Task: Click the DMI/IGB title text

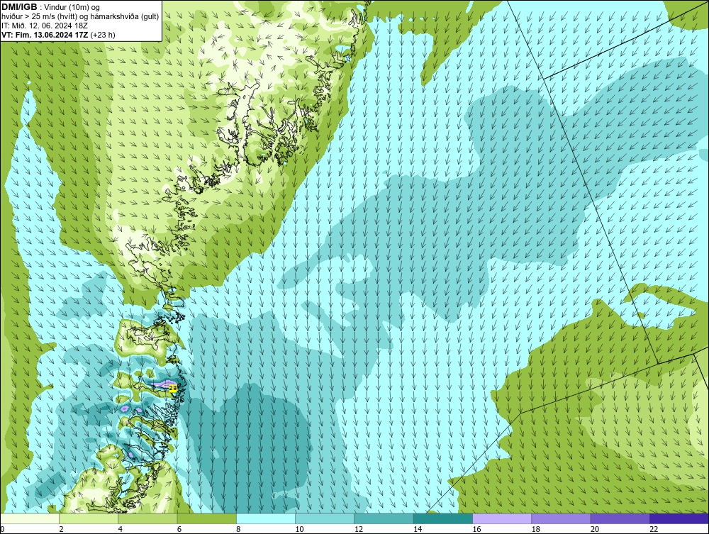Action: point(19,7)
